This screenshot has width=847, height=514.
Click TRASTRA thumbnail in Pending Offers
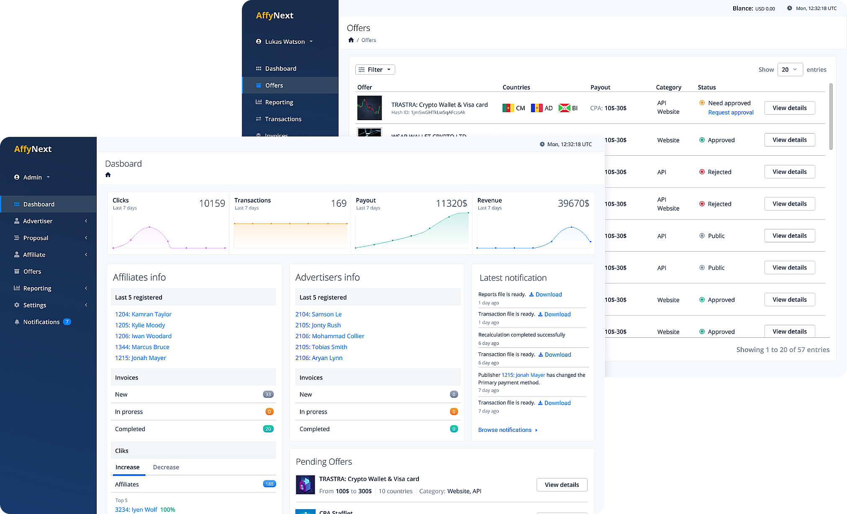[x=305, y=485]
